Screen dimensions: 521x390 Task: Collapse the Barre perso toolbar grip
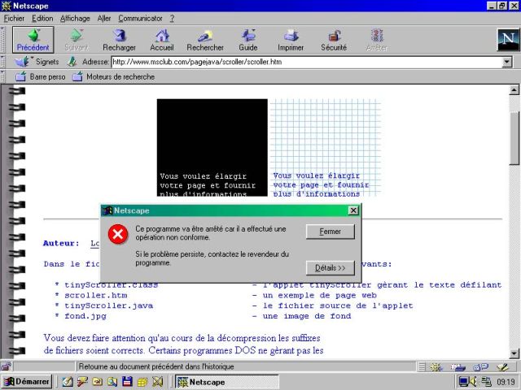pyautogui.click(x=2, y=76)
